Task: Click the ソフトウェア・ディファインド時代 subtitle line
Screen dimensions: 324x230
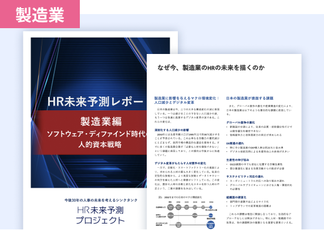Action: 97,134
